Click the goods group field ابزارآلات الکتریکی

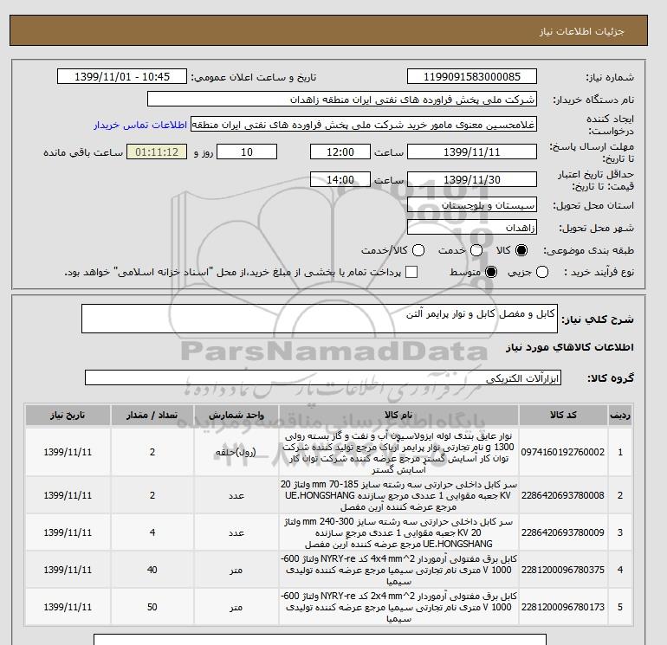click(323, 377)
